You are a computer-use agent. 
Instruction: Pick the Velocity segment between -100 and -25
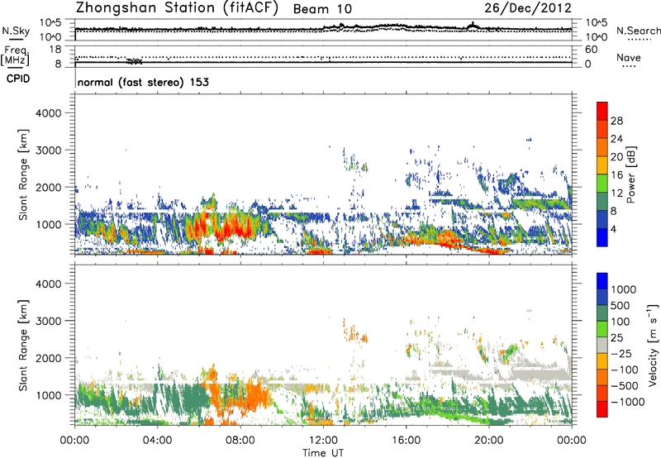pyautogui.click(x=602, y=361)
